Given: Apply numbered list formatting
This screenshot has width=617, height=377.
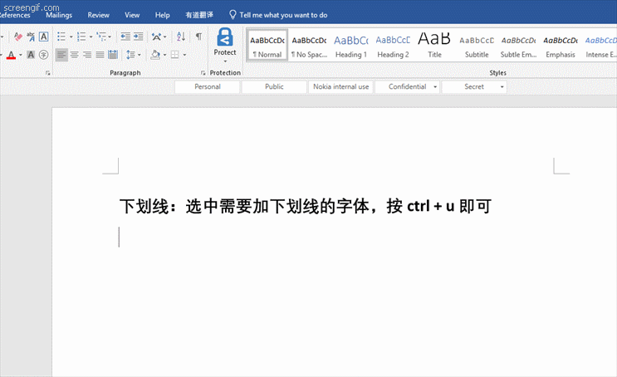Looking at the screenshot, I should click(81, 37).
